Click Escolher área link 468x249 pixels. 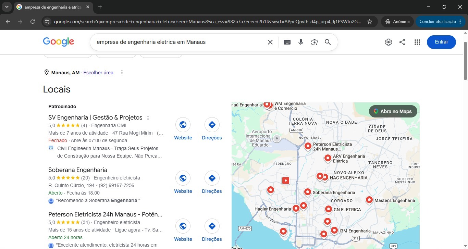click(98, 73)
